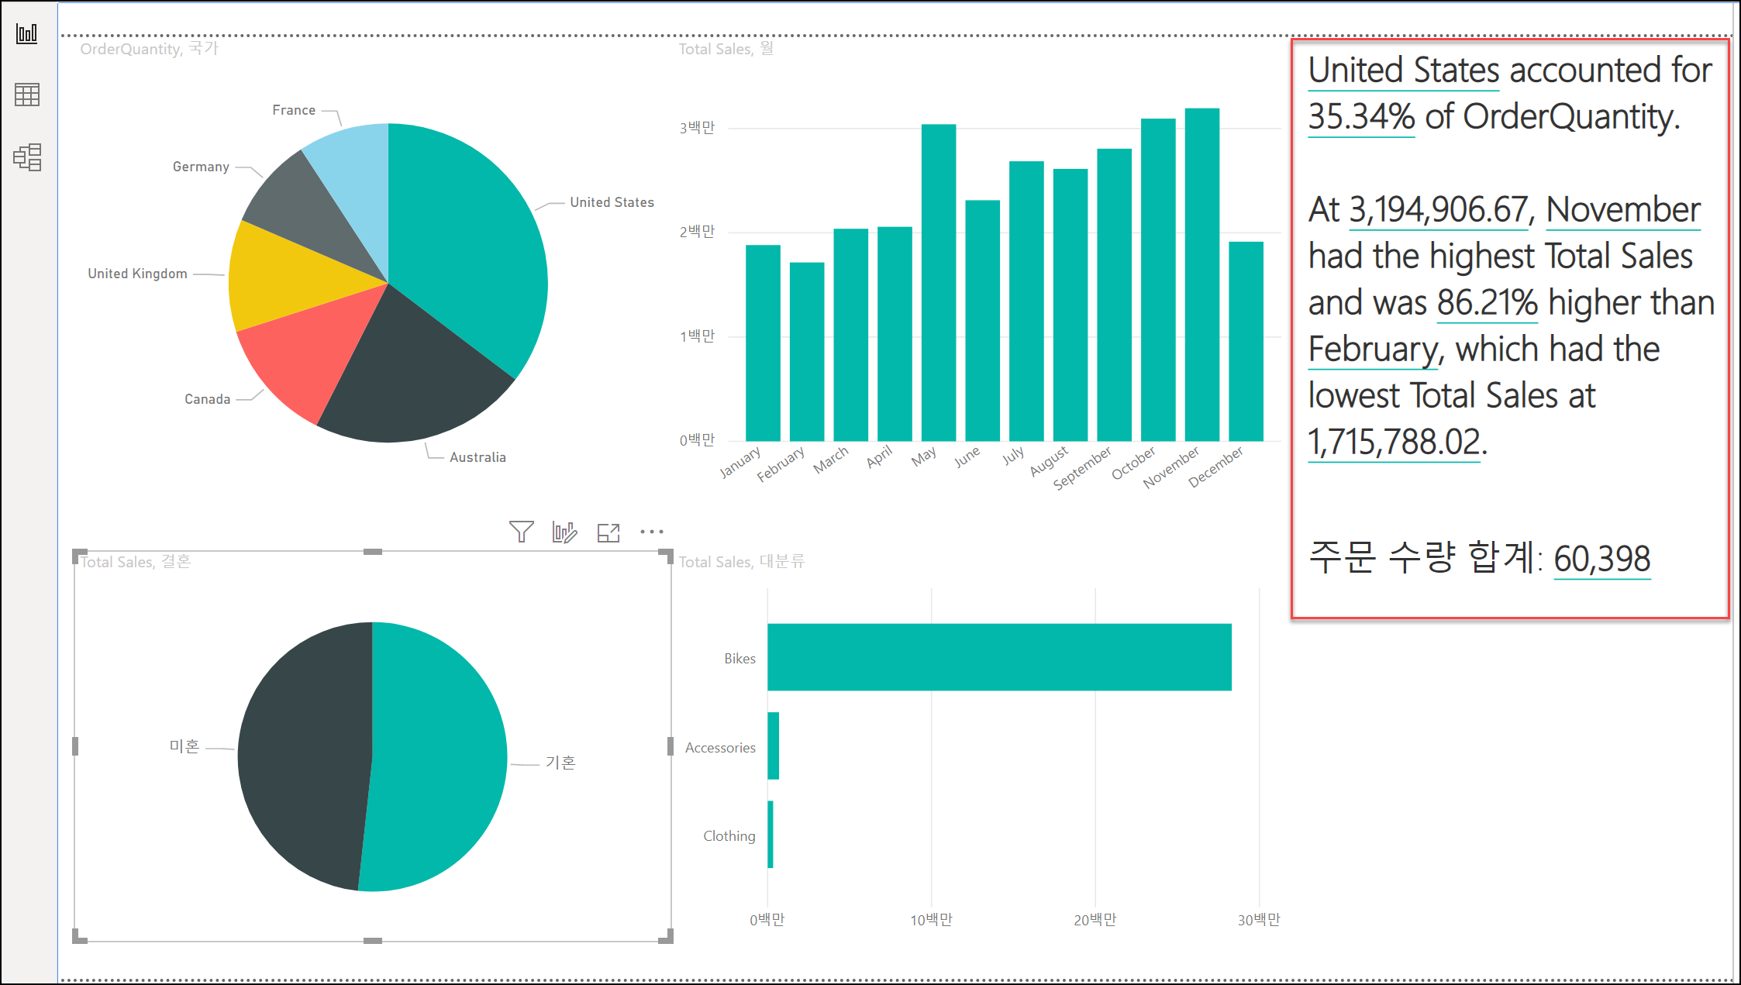Click the underlined 60,398 total value
1741x985 pixels.
point(1601,559)
